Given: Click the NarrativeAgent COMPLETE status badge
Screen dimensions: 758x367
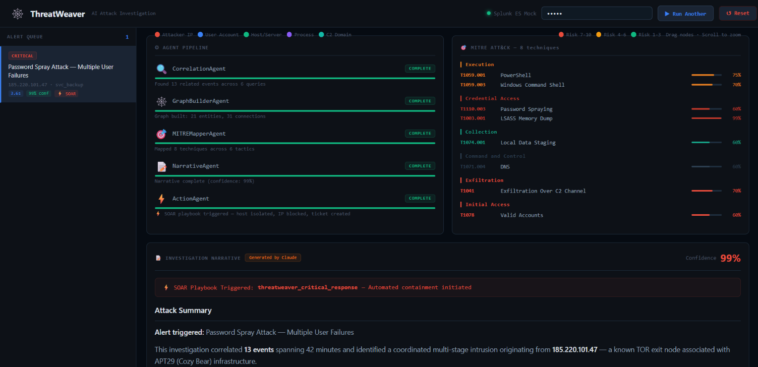Looking at the screenshot, I should 420,166.
